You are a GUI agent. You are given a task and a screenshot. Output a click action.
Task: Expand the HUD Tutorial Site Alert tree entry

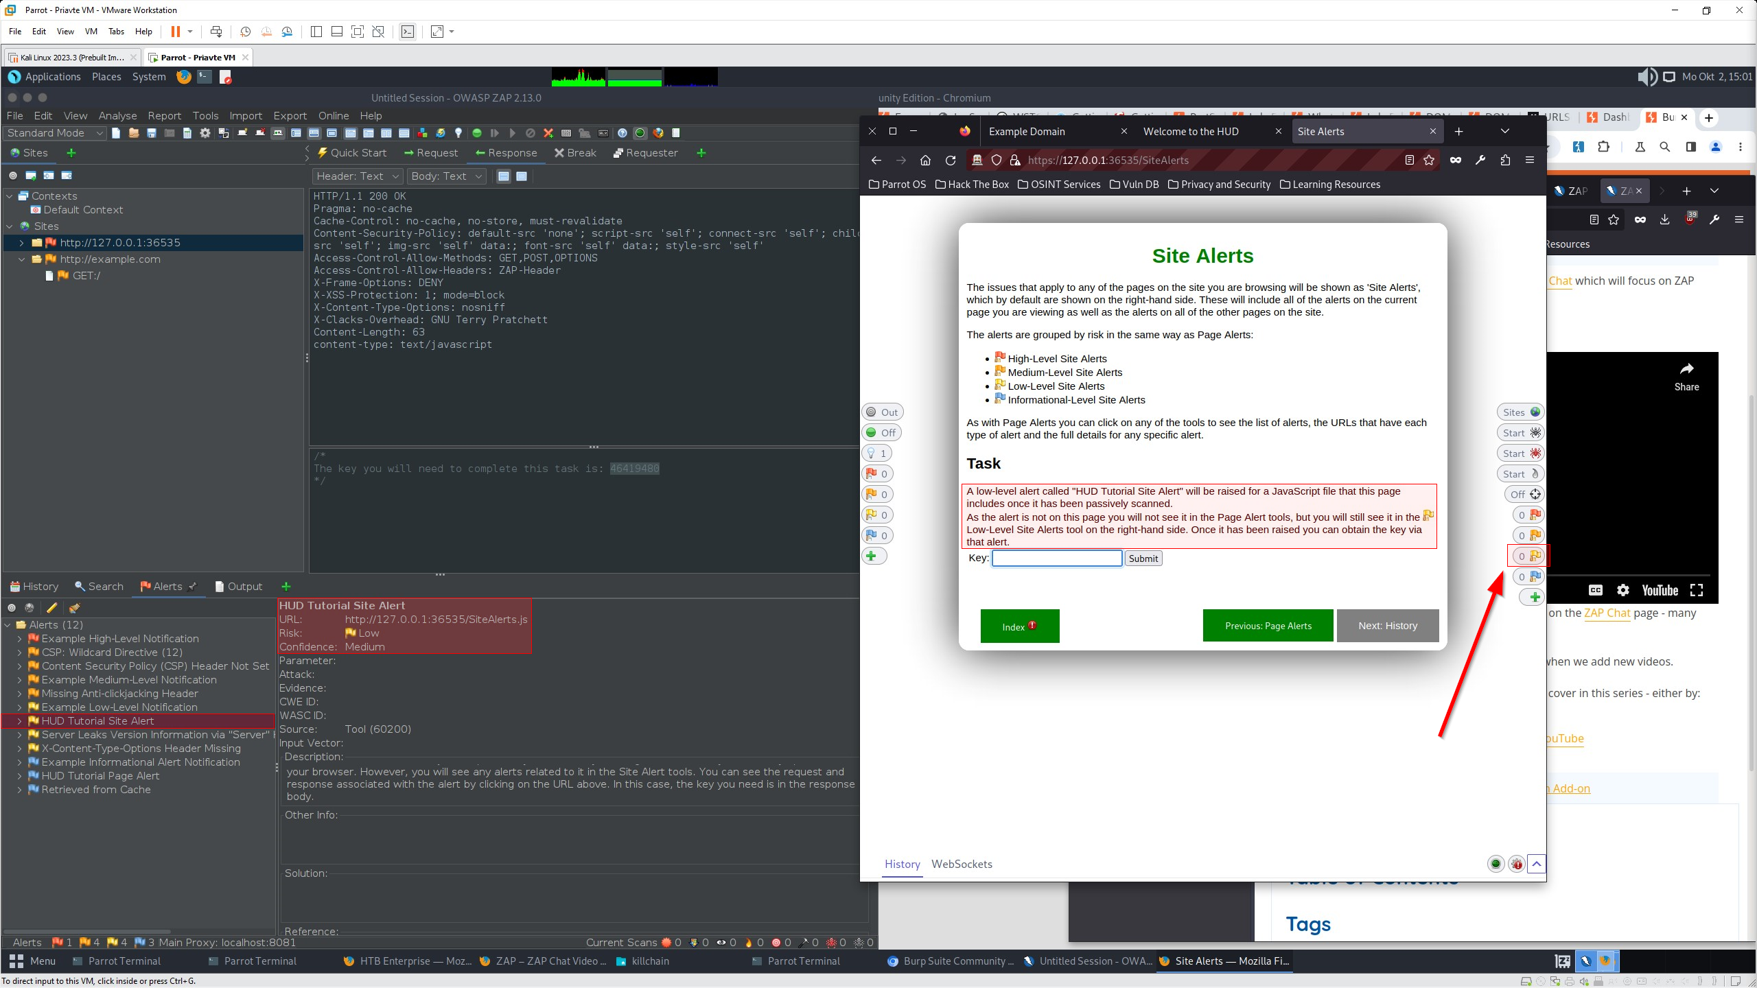click(x=19, y=720)
